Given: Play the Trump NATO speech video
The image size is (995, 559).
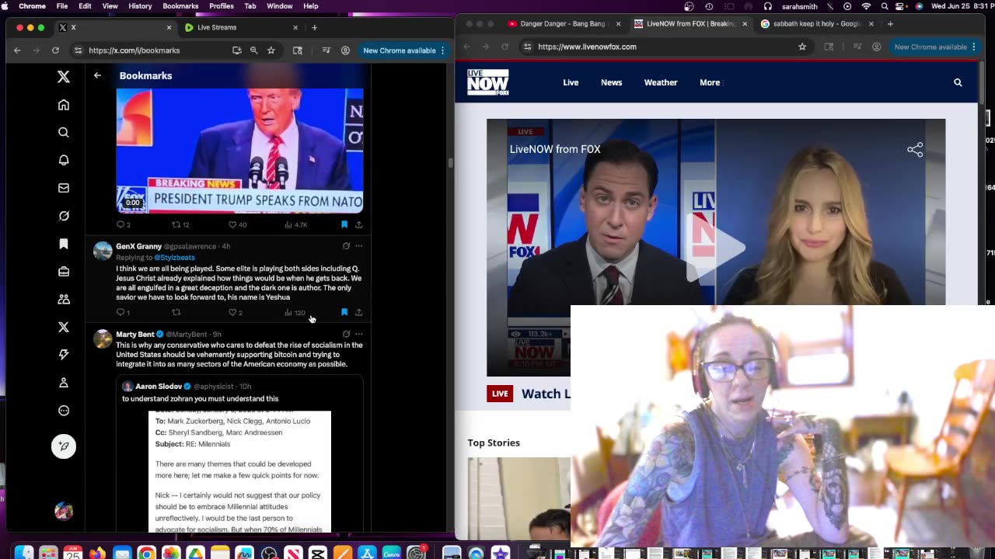Looking at the screenshot, I should click(x=239, y=150).
